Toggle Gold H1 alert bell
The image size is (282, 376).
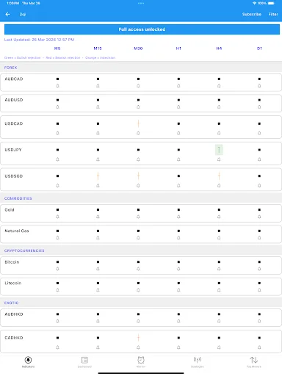[178, 217]
